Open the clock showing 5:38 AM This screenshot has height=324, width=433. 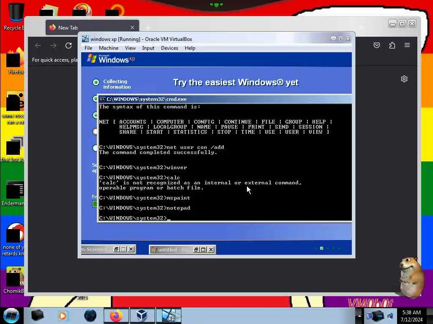click(x=411, y=316)
